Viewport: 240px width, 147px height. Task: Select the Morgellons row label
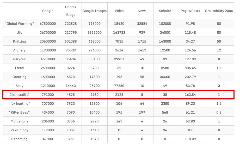(20, 121)
